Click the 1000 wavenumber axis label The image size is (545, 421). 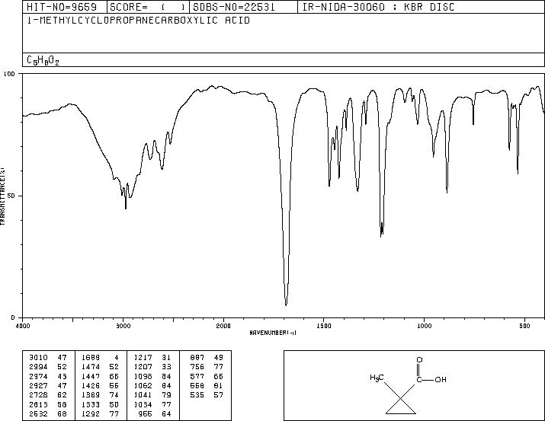[424, 326]
